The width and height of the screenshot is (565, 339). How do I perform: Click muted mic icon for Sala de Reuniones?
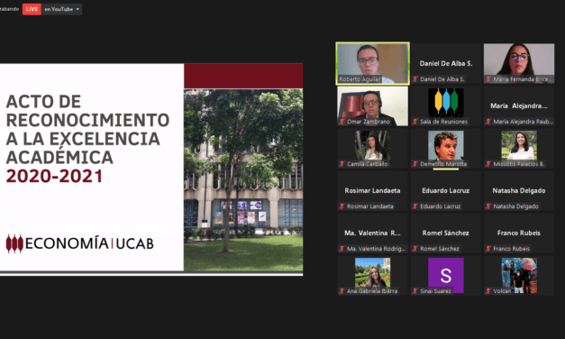[x=415, y=122]
